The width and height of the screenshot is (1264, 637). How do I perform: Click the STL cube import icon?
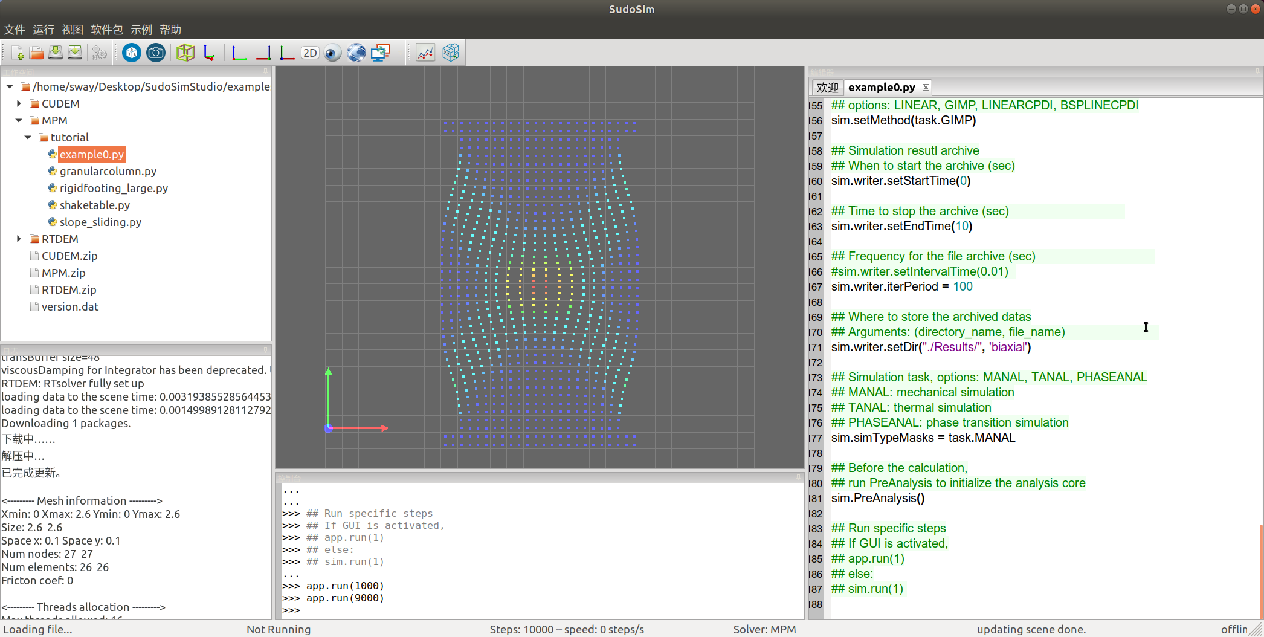click(x=131, y=53)
